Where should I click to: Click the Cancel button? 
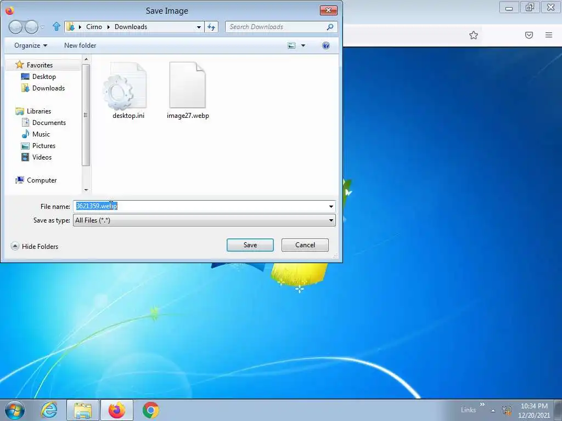click(305, 245)
